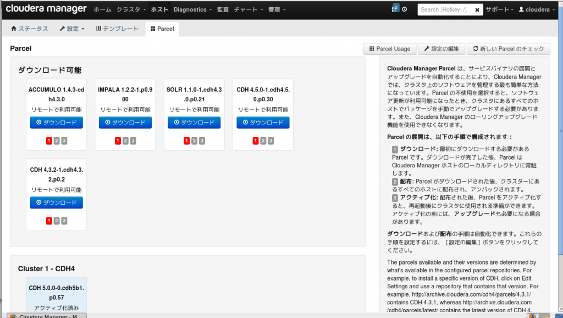
Task: Expand the チャート dropdown menu
Action: (x=249, y=10)
